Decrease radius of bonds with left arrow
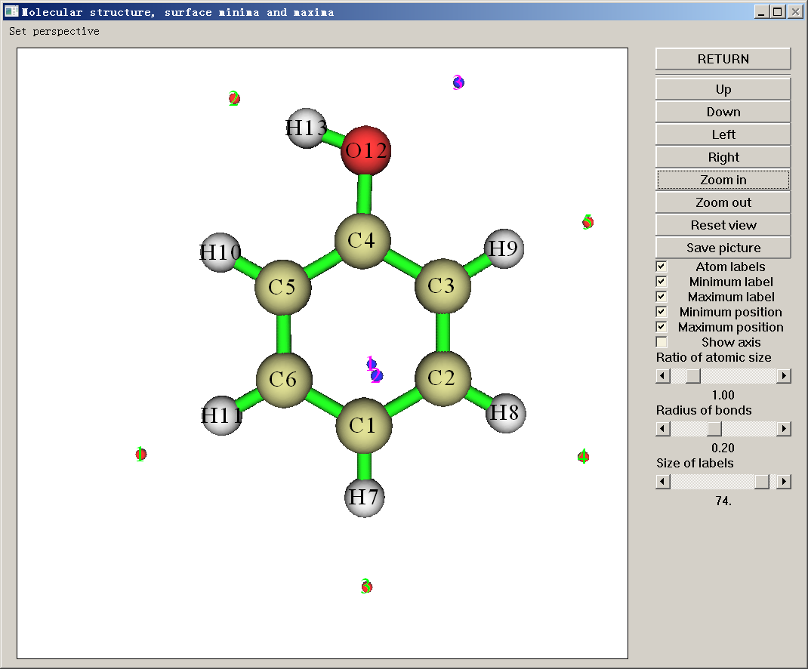Viewport: 808px width, 669px height. 663,429
